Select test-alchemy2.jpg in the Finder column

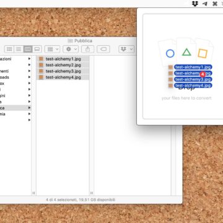(63, 65)
